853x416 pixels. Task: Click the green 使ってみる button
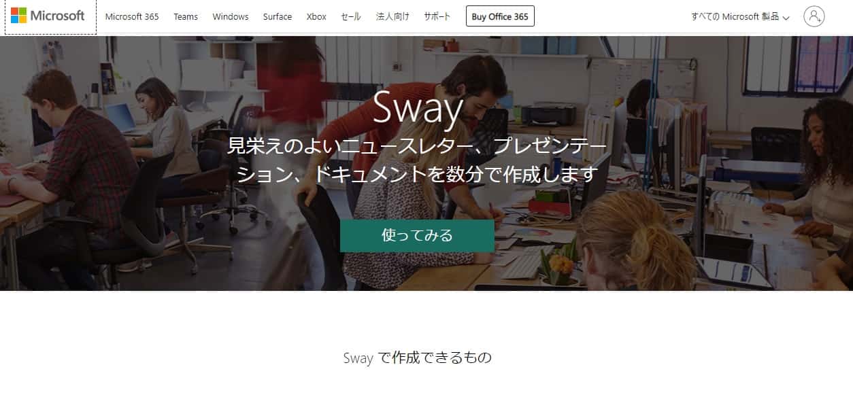coord(417,236)
